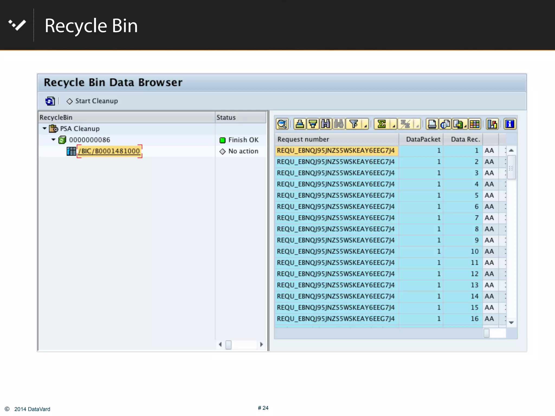Click the Print icon in grid toolbar

click(x=432, y=124)
